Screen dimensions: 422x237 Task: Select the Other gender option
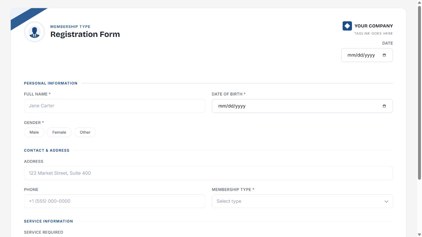tap(85, 132)
